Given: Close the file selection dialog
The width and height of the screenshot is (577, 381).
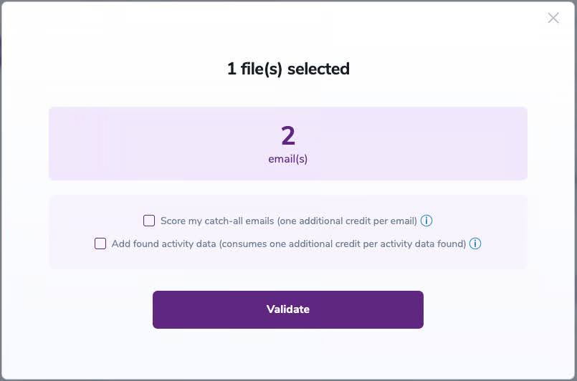Looking at the screenshot, I should [x=553, y=18].
